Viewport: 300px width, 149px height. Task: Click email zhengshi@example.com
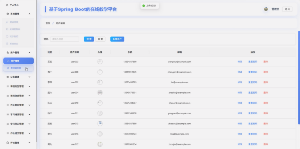point(180,72)
